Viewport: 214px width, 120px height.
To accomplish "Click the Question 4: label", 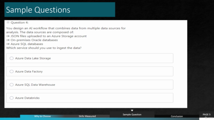I will tap(19, 22).
